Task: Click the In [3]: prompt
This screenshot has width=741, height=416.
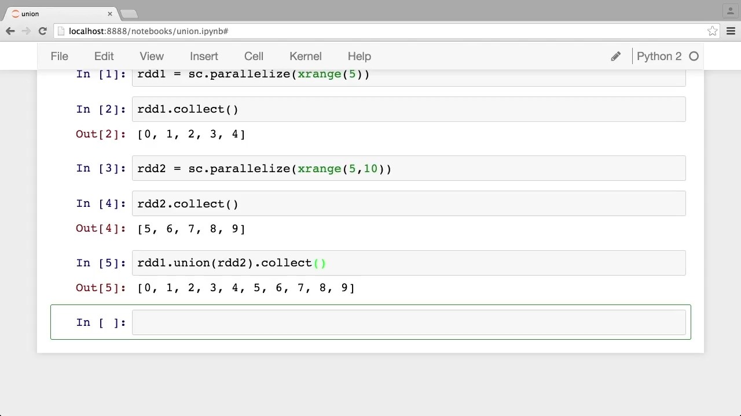Action: point(101,168)
